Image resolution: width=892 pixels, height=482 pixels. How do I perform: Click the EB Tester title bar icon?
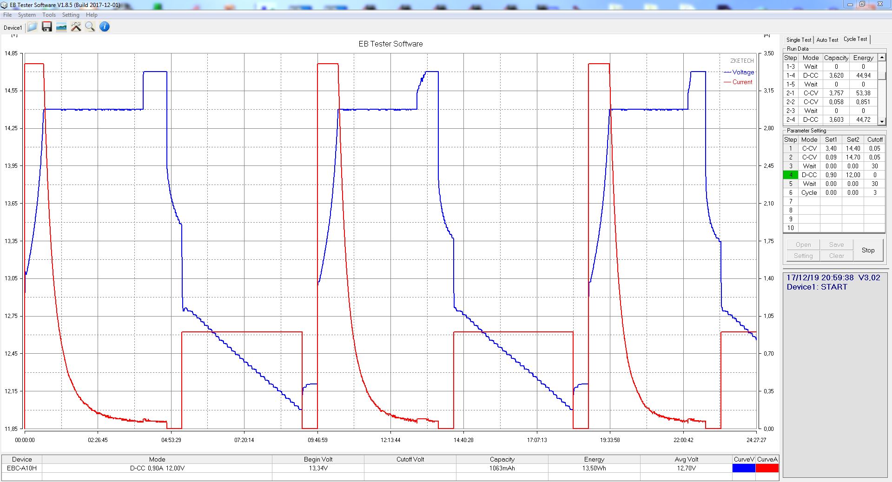4,5
